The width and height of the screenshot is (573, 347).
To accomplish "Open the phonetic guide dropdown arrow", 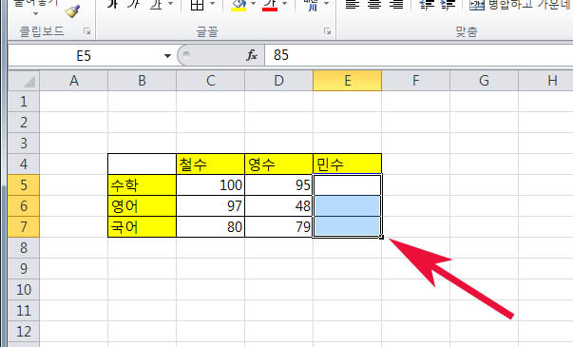I will coord(326,4).
